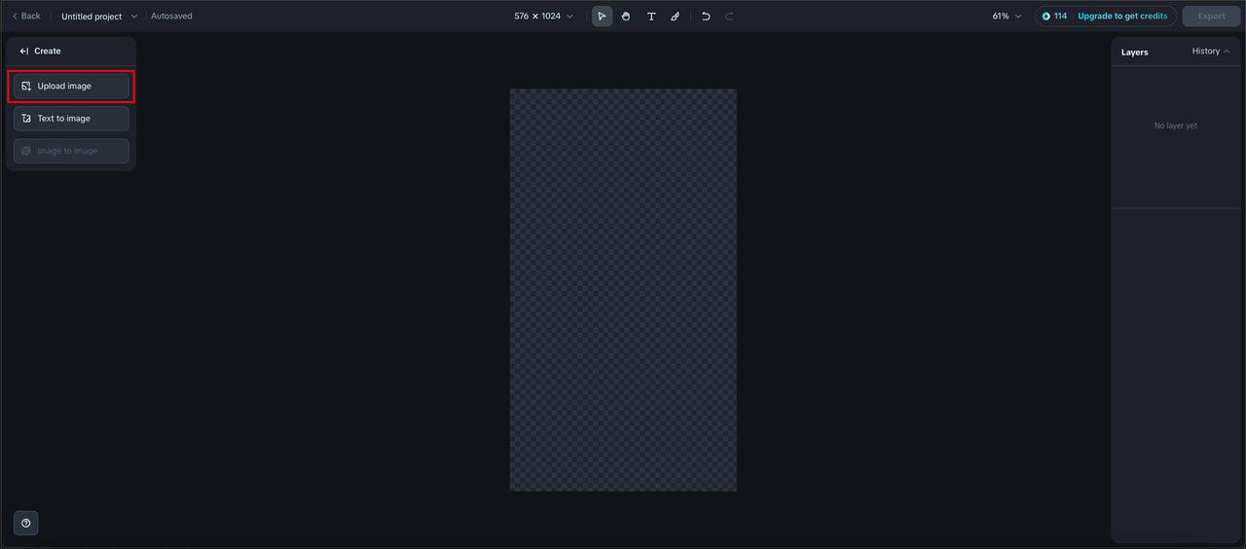This screenshot has width=1246, height=549.
Task: Select the Text tool
Action: 651,17
